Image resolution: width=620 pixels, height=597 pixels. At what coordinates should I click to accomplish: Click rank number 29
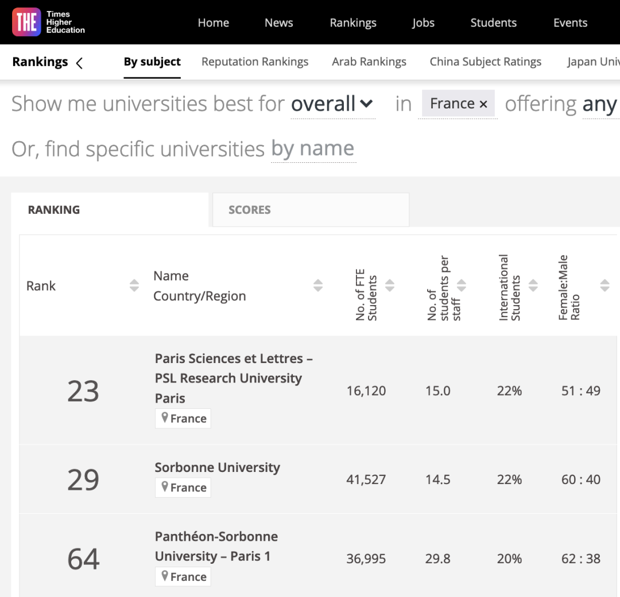click(x=83, y=479)
